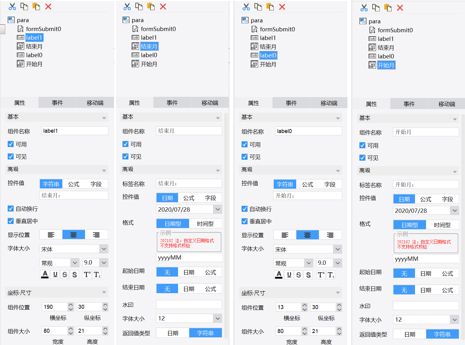Screen dimensions: 465x345
Task: Choose 字段 for 控件值 in label1 panel
Action: click(96, 184)
